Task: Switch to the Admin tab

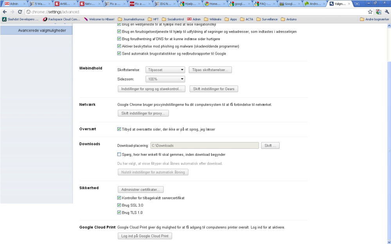Action: coord(14,4)
